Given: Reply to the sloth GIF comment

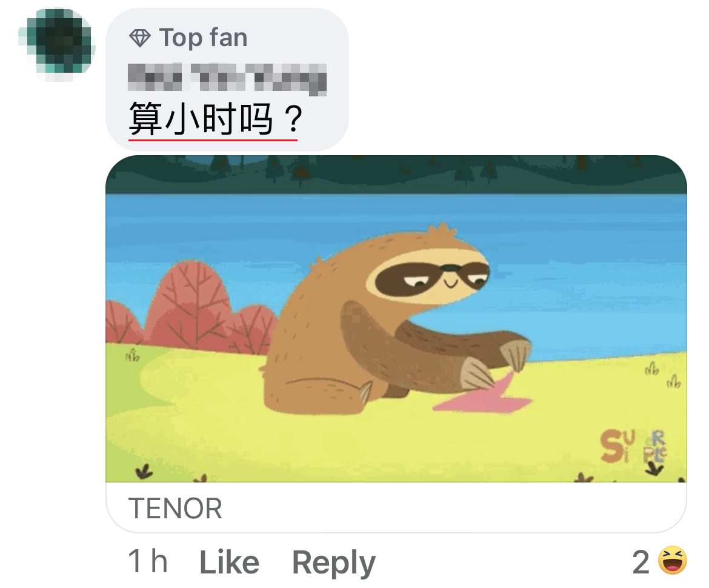Looking at the screenshot, I should [334, 563].
